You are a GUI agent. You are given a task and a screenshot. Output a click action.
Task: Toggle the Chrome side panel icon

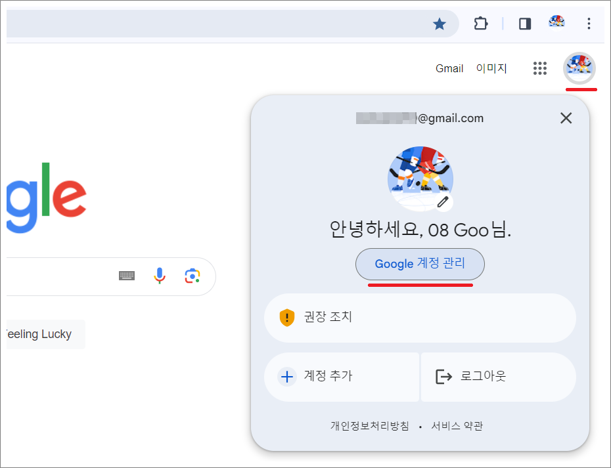tap(525, 24)
